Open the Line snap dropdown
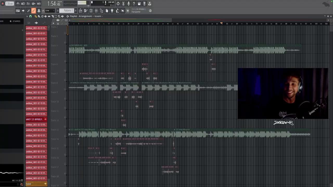The image size is (333, 187). (x=50, y=11)
